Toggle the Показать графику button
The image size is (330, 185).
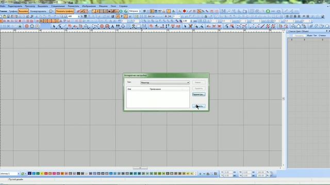[x=64, y=11]
